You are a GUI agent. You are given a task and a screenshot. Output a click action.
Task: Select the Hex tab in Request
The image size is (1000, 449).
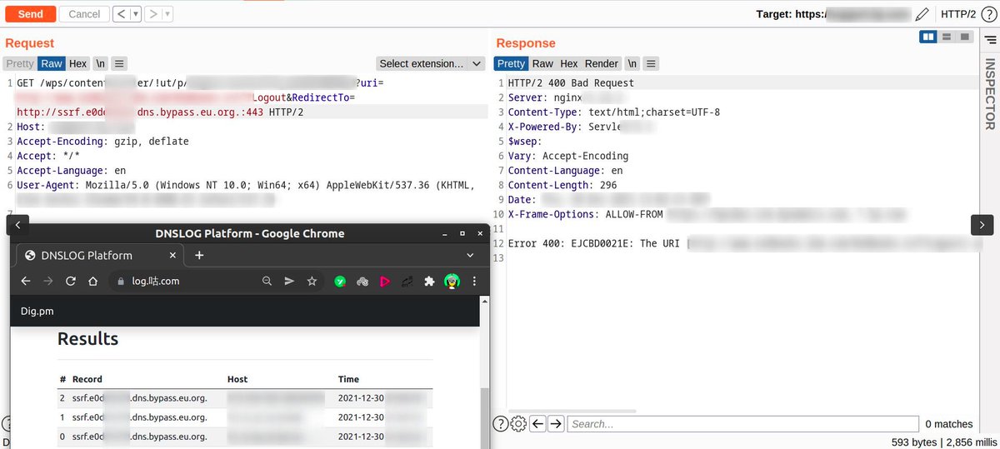tap(78, 63)
